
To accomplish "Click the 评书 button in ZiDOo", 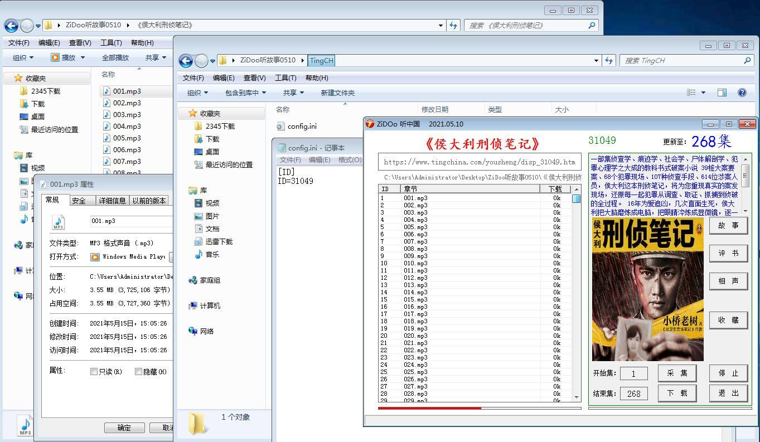I will click(x=728, y=254).
